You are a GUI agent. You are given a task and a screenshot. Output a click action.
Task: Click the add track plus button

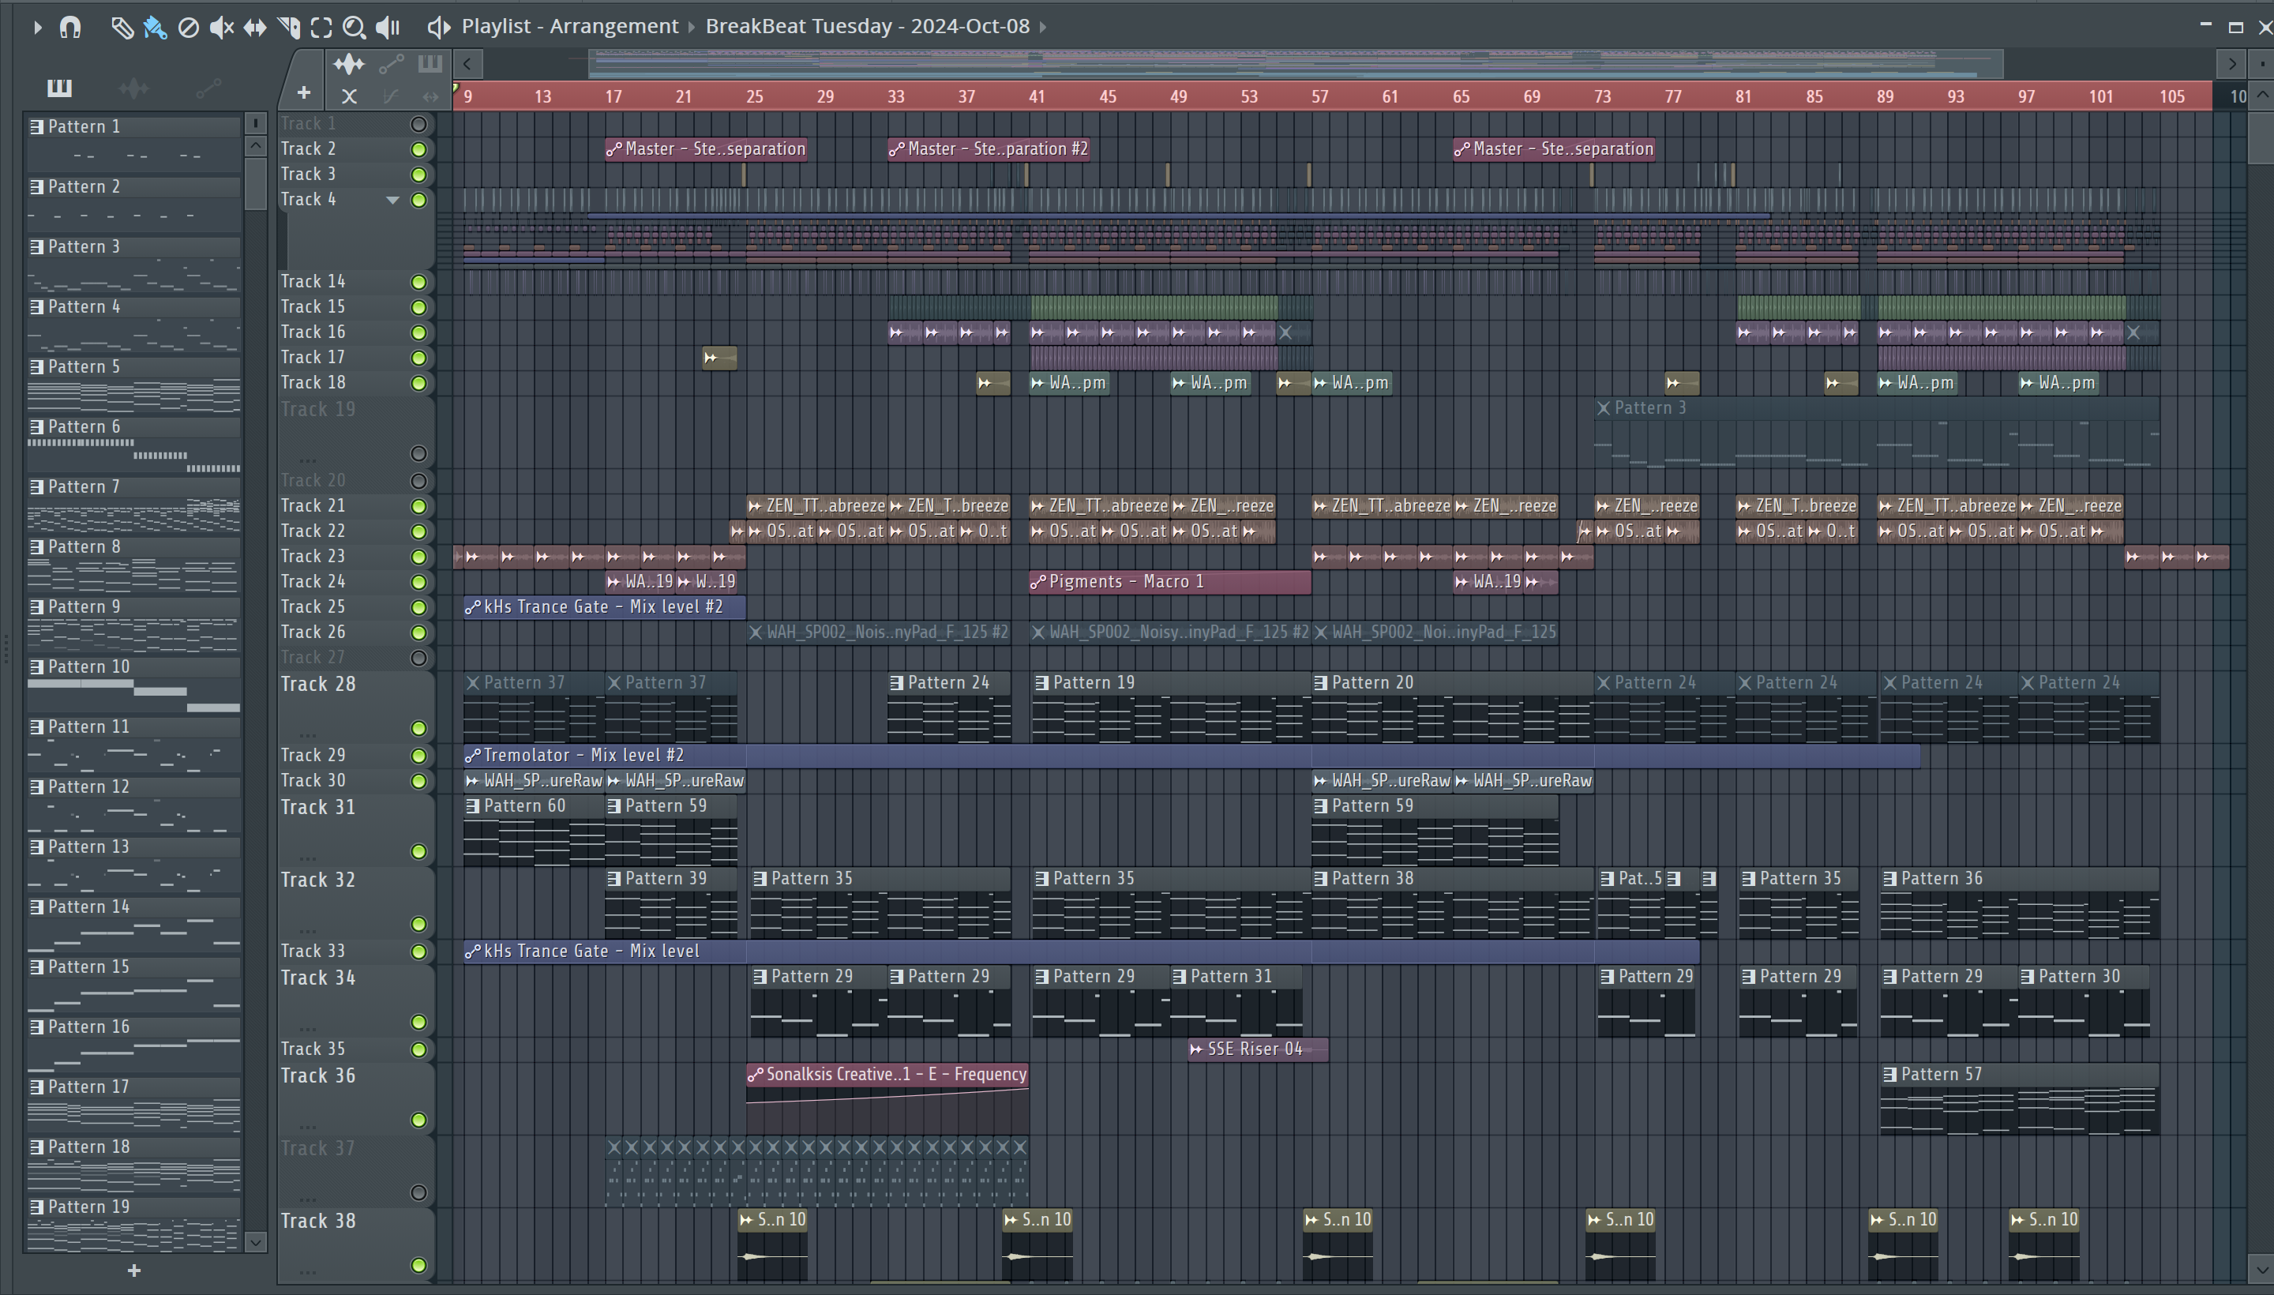tap(303, 92)
